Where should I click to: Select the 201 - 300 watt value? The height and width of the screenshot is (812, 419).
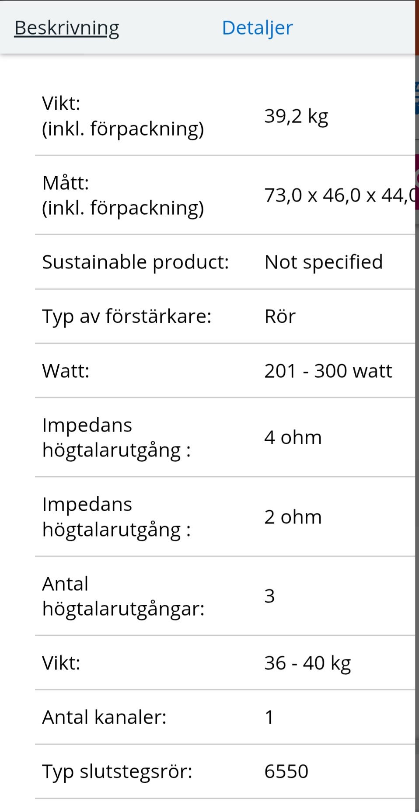[328, 371]
